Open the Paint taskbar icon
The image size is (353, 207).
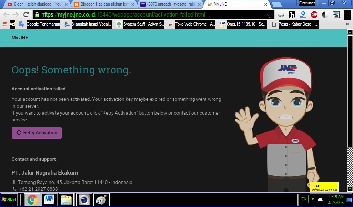(x=101, y=199)
